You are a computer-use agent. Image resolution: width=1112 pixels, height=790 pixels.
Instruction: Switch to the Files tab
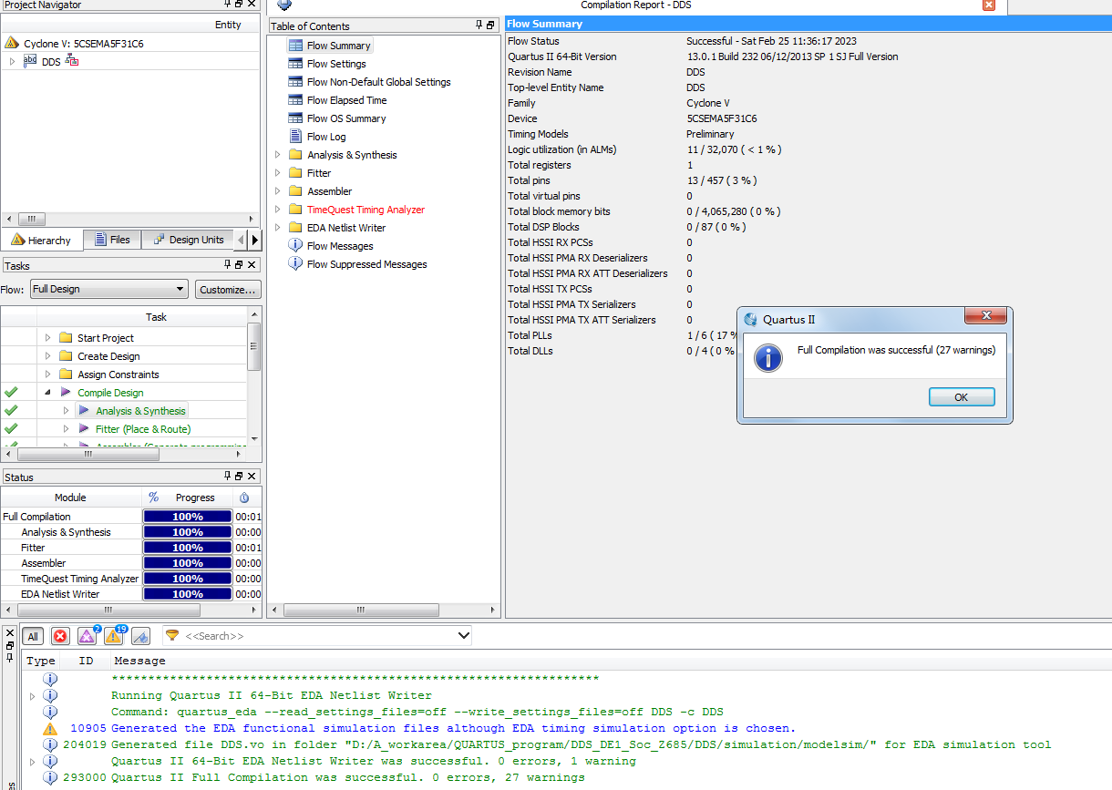(112, 240)
